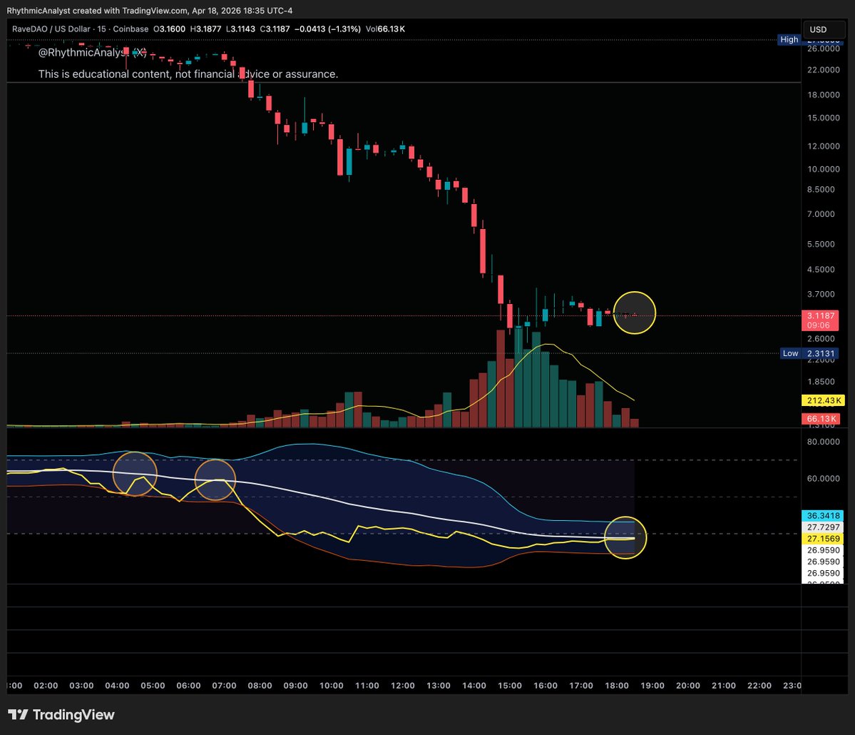Open the USD currency selector
The image size is (855, 735).
click(824, 29)
